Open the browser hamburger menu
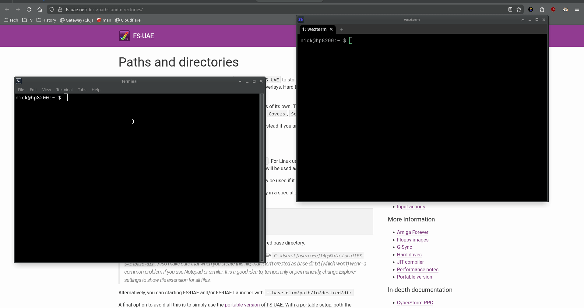 [577, 9]
